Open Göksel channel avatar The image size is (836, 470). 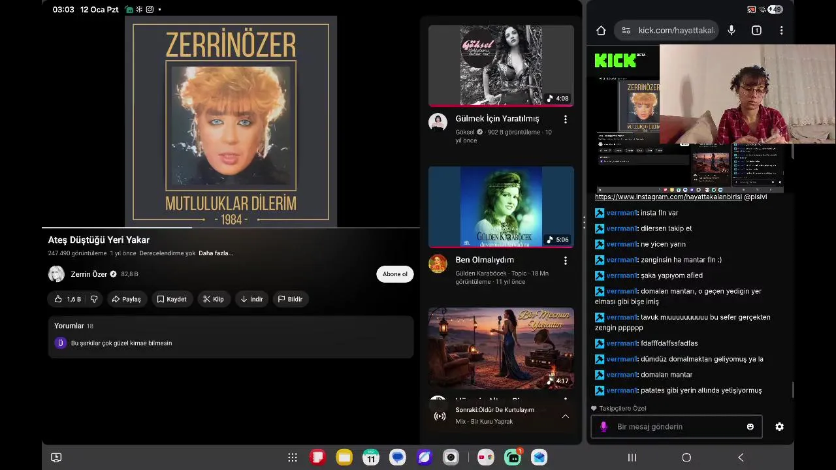click(438, 122)
